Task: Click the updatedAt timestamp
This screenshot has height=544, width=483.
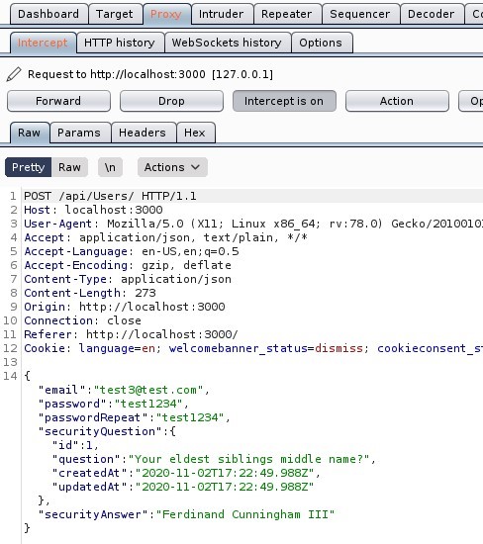Action: 225,487
